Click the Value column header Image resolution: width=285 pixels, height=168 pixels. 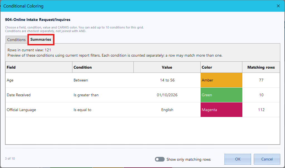167,67
